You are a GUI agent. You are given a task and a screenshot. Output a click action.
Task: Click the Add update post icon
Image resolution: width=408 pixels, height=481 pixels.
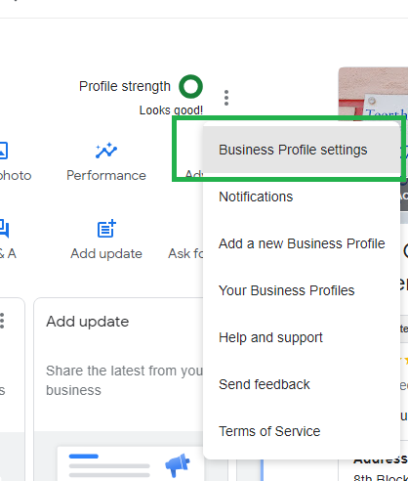(x=106, y=229)
